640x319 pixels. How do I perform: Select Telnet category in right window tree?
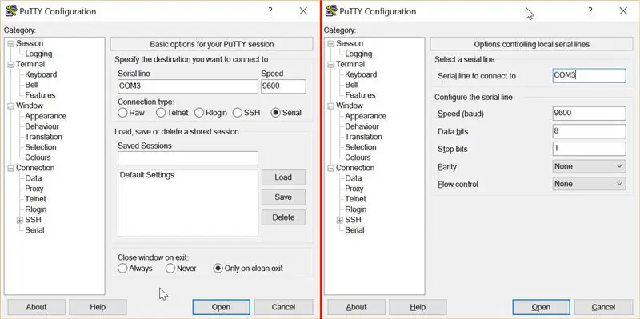tap(355, 199)
